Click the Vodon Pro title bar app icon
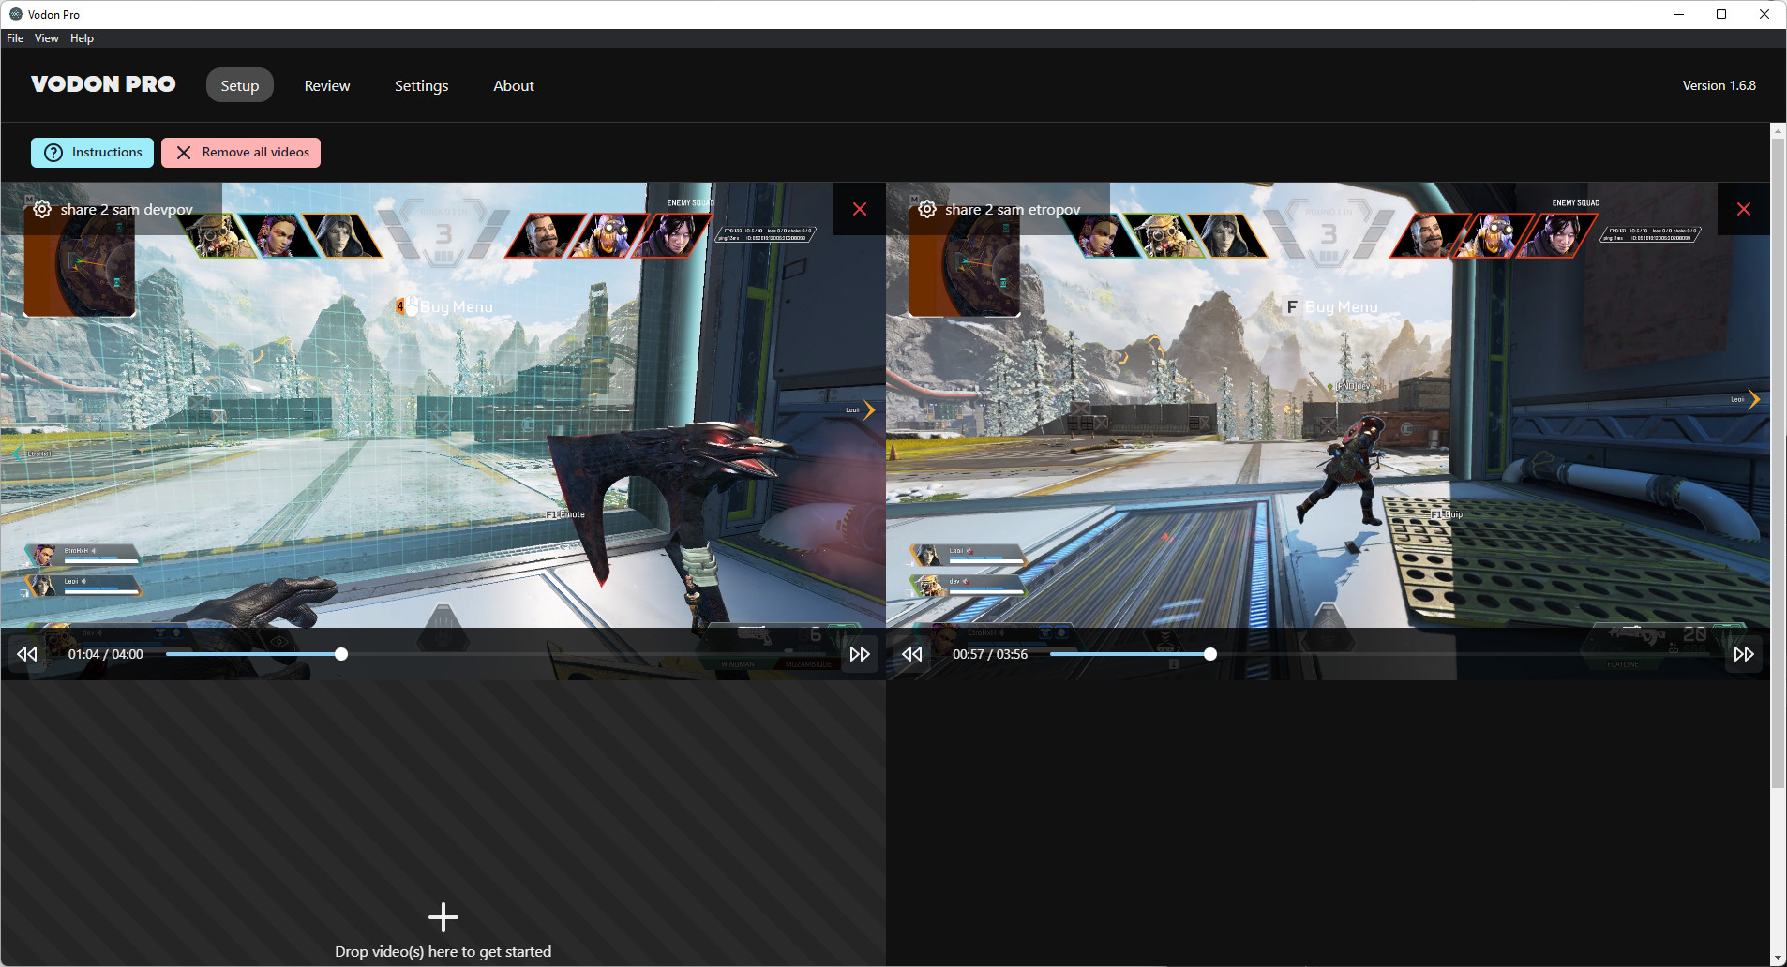 15,14
